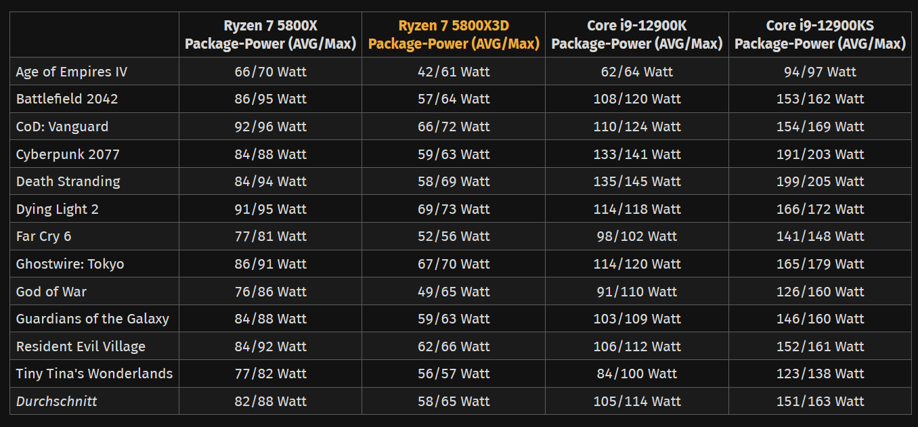Click 56/57 Watt in Tiny Tina's Wonderlands row

tap(454, 374)
